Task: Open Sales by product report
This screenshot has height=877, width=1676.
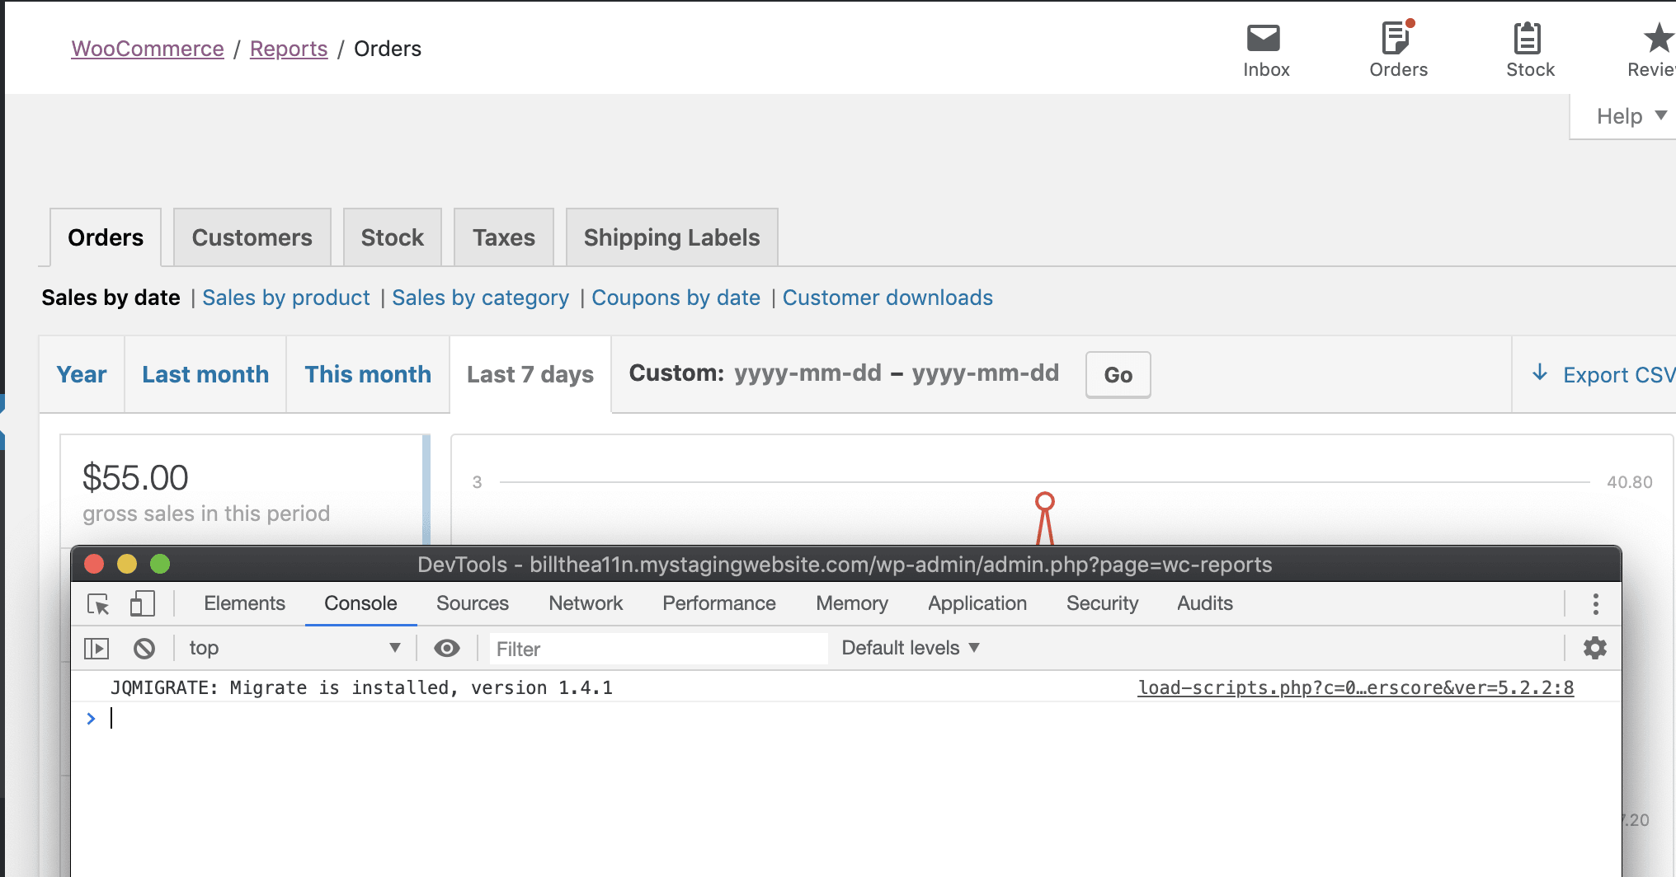Action: (x=286, y=298)
